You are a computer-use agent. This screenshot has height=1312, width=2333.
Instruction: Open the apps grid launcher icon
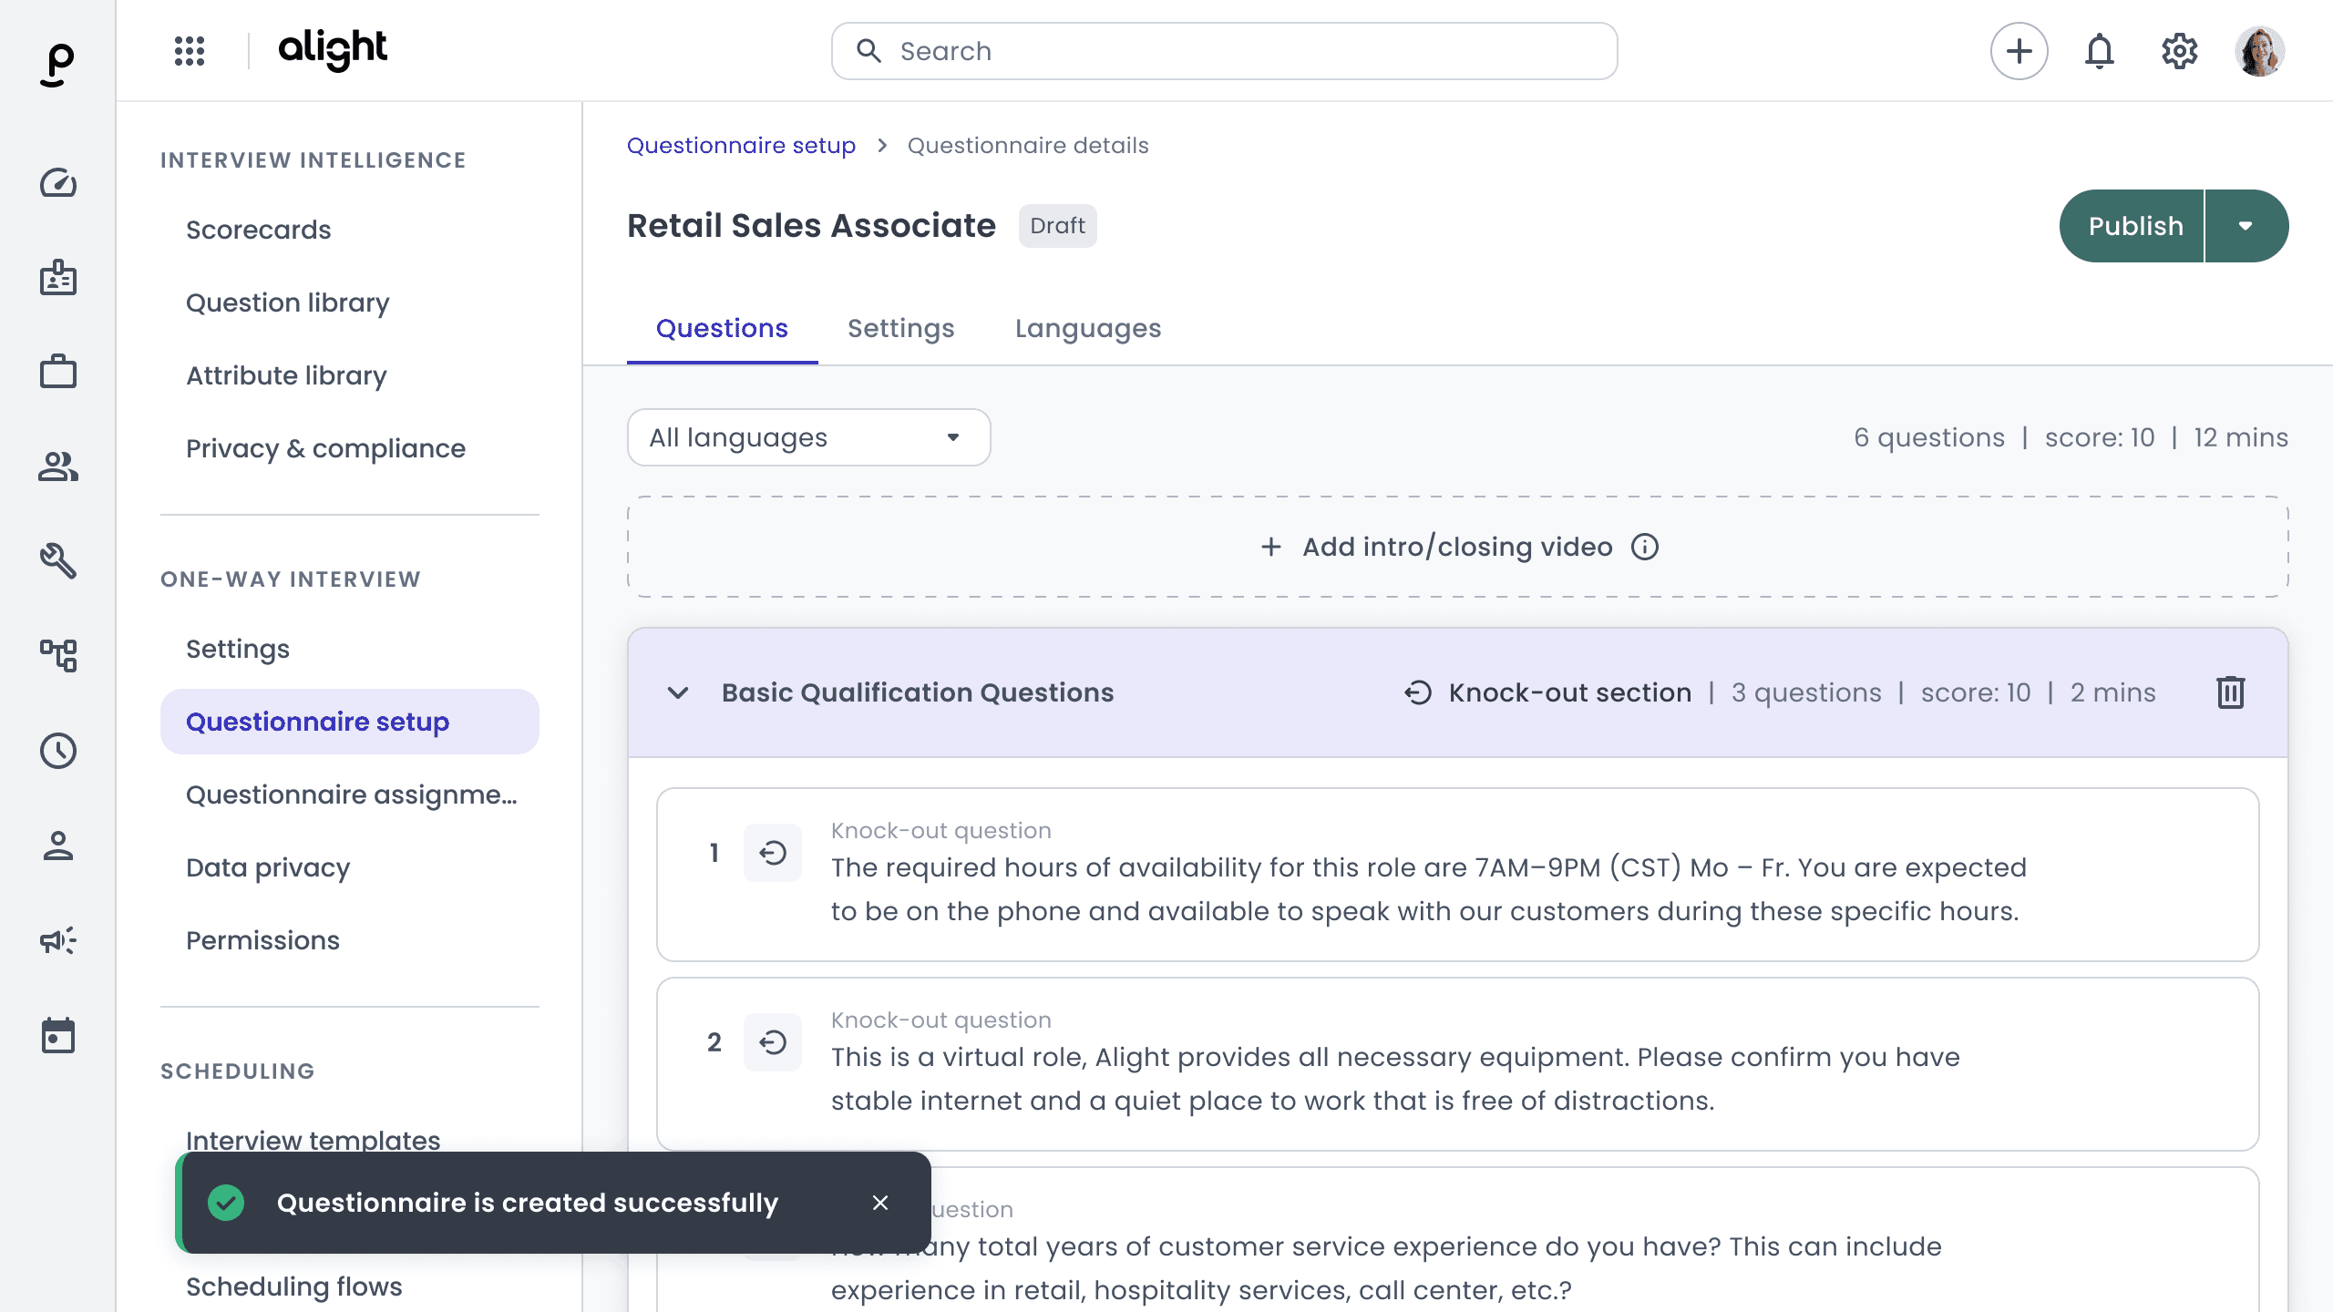pyautogui.click(x=190, y=51)
